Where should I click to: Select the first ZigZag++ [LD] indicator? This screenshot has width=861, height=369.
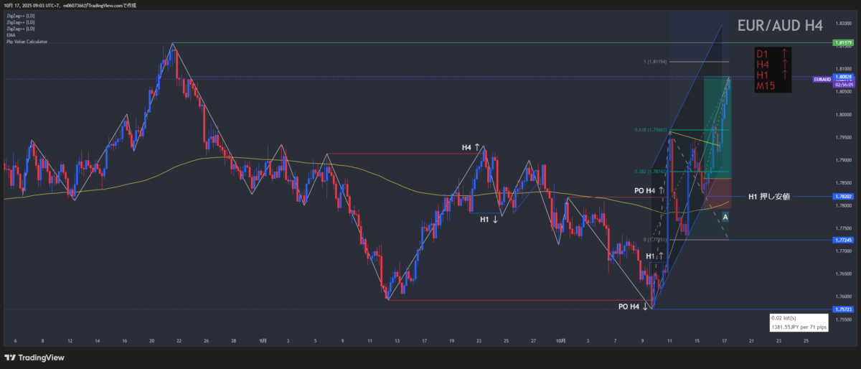tap(20, 14)
